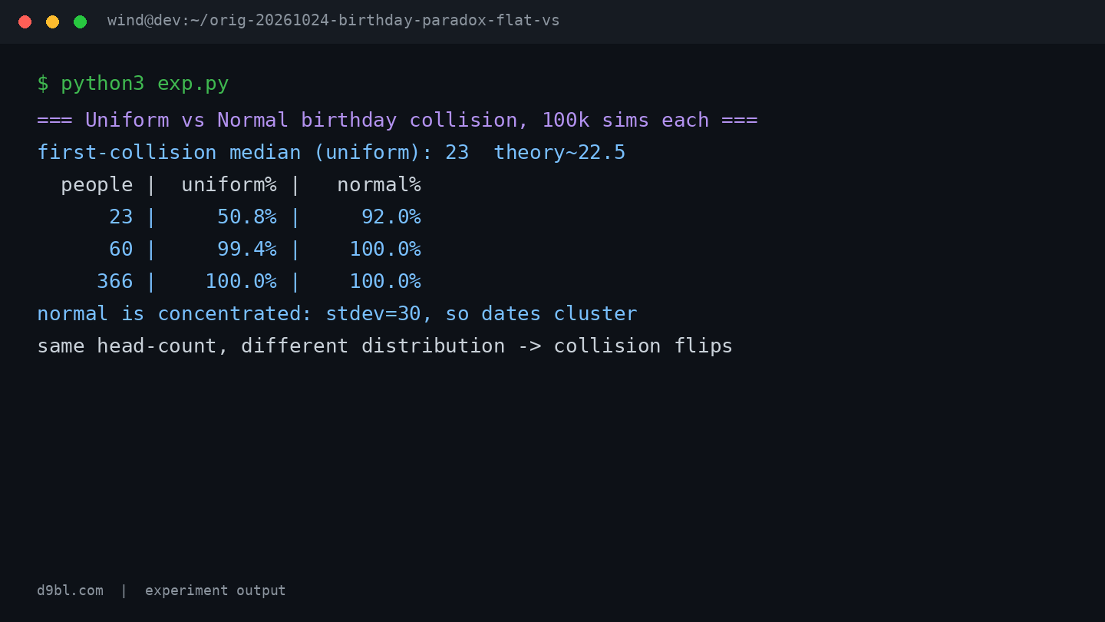Click the theory~22.5 value
This screenshot has width=1105, height=622.
point(559,152)
